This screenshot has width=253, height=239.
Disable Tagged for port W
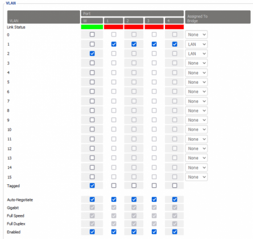click(92, 186)
